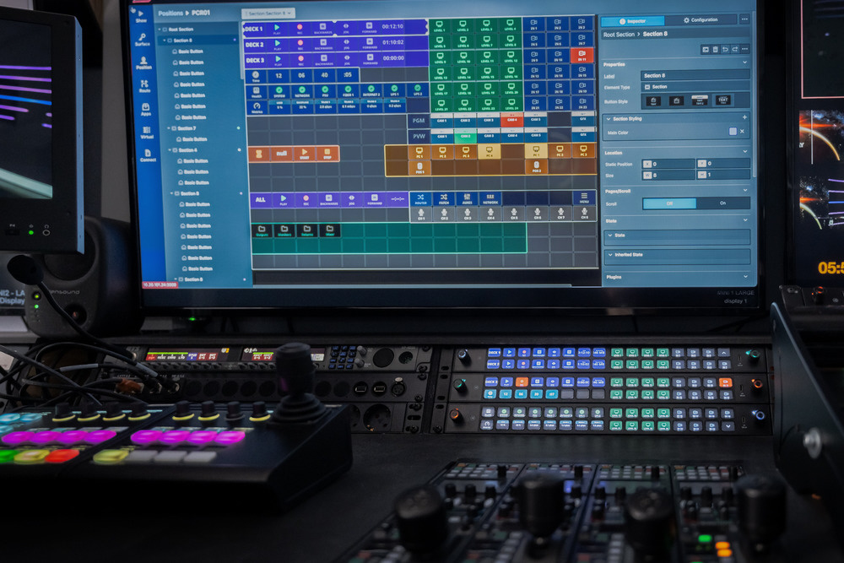Click the PGM row label button
This screenshot has height=563, width=844.
pos(418,121)
